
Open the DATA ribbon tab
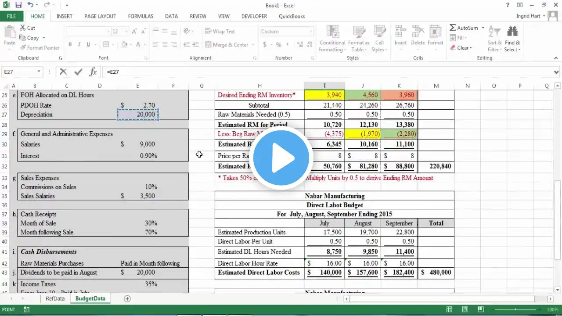171,16
